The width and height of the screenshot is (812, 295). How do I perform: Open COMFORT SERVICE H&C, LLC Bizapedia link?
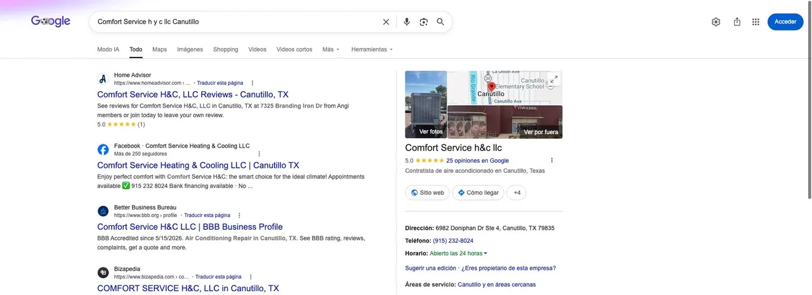point(188,288)
